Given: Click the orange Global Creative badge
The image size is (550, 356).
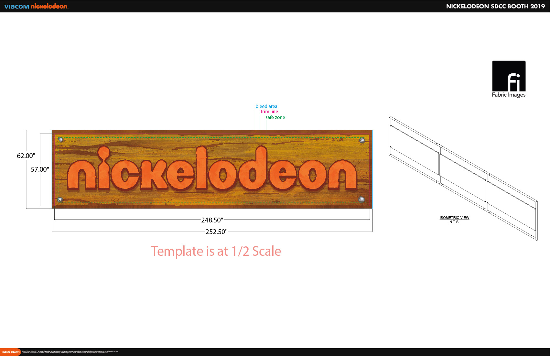Looking at the screenshot, I should (x=10, y=352).
